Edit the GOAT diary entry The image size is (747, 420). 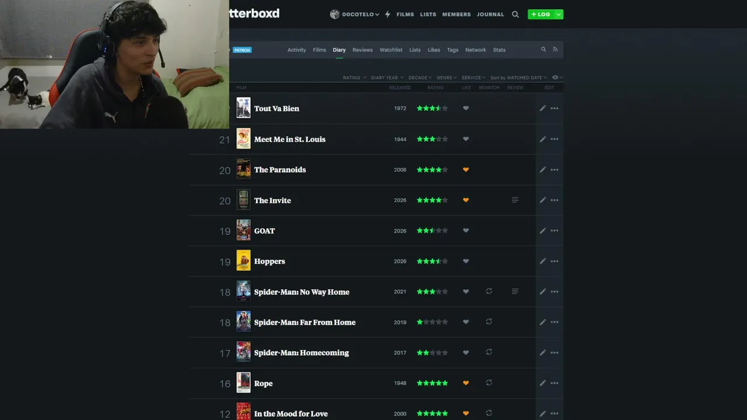point(543,230)
